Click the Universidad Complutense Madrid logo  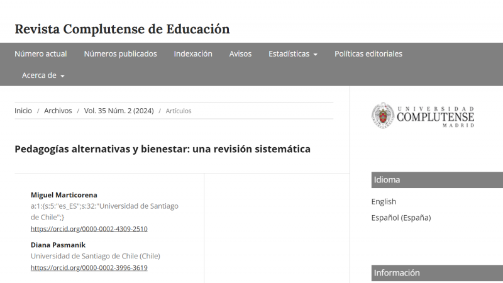click(423, 115)
